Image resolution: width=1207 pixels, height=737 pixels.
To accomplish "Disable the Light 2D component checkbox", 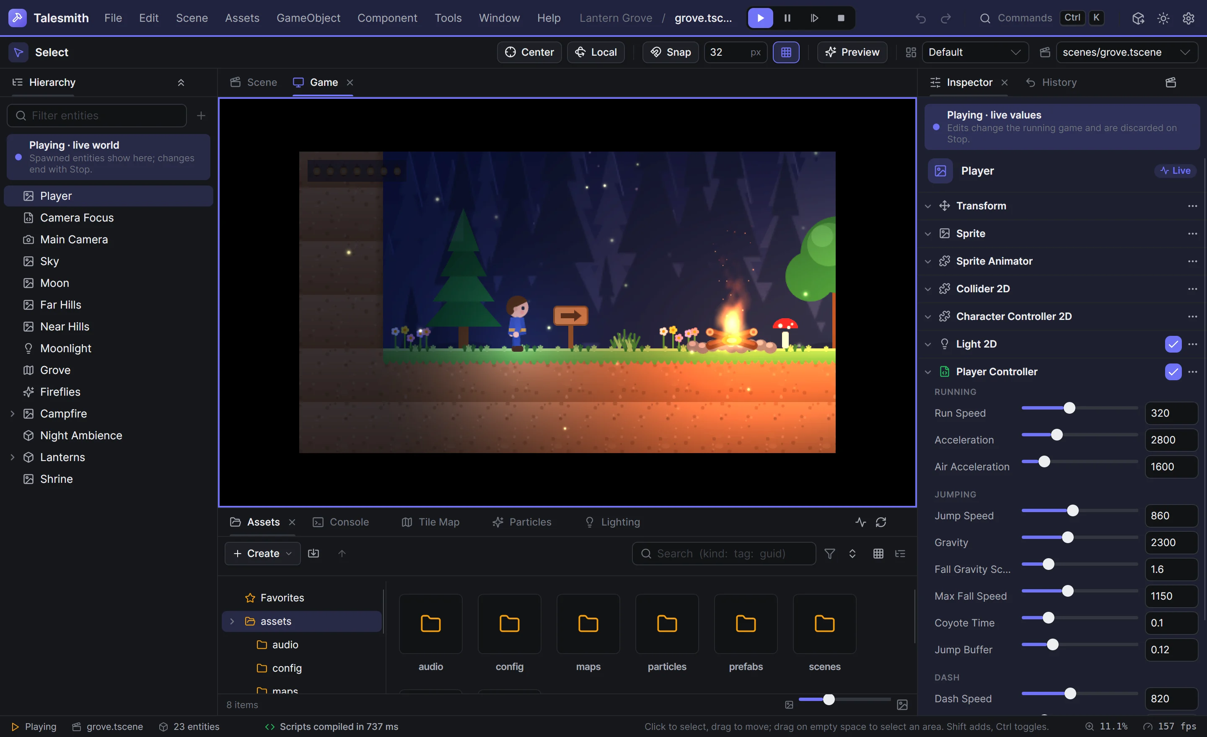I will [1173, 344].
